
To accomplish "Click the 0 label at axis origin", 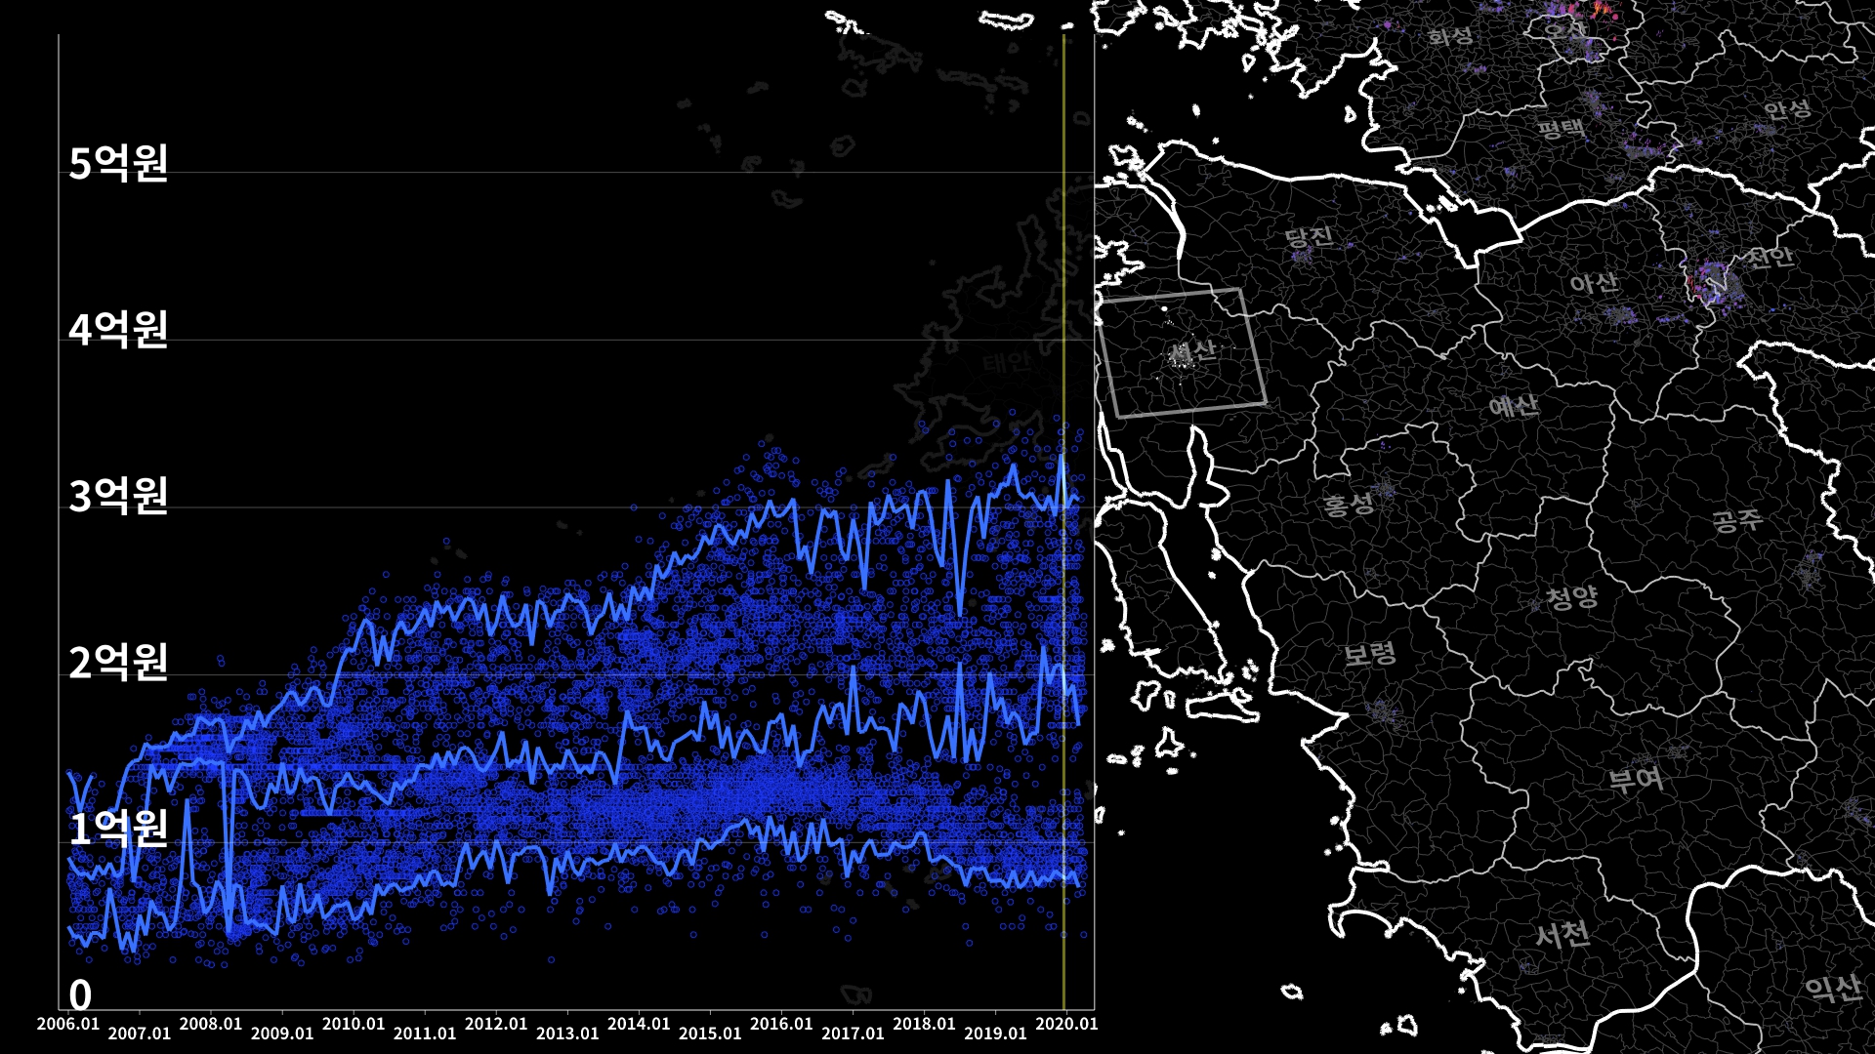I will tap(80, 995).
